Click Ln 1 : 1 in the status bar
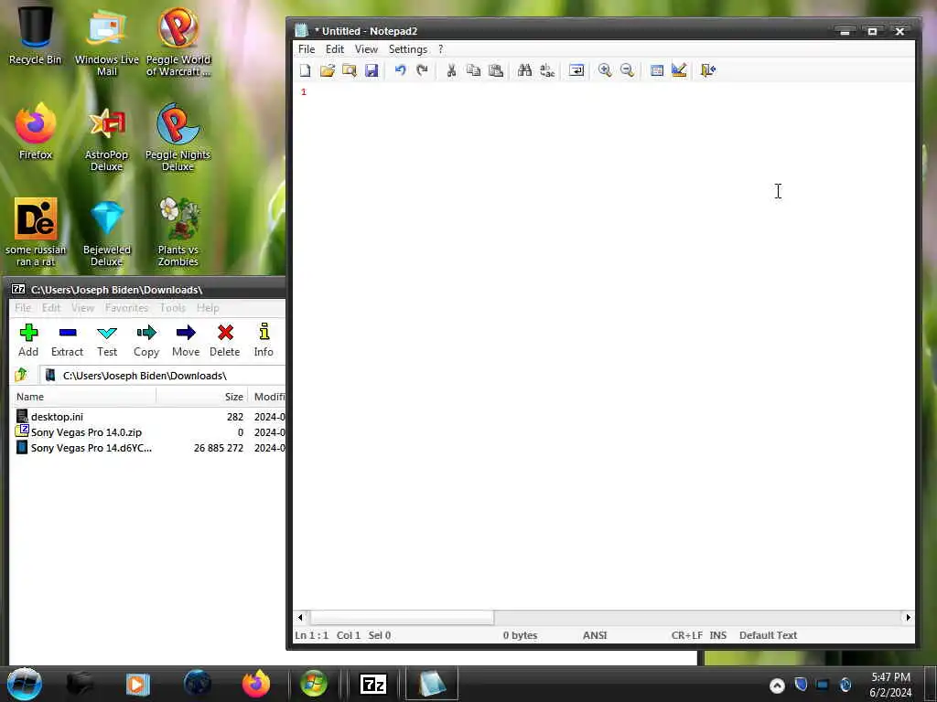The width and height of the screenshot is (937, 702). pos(311,635)
